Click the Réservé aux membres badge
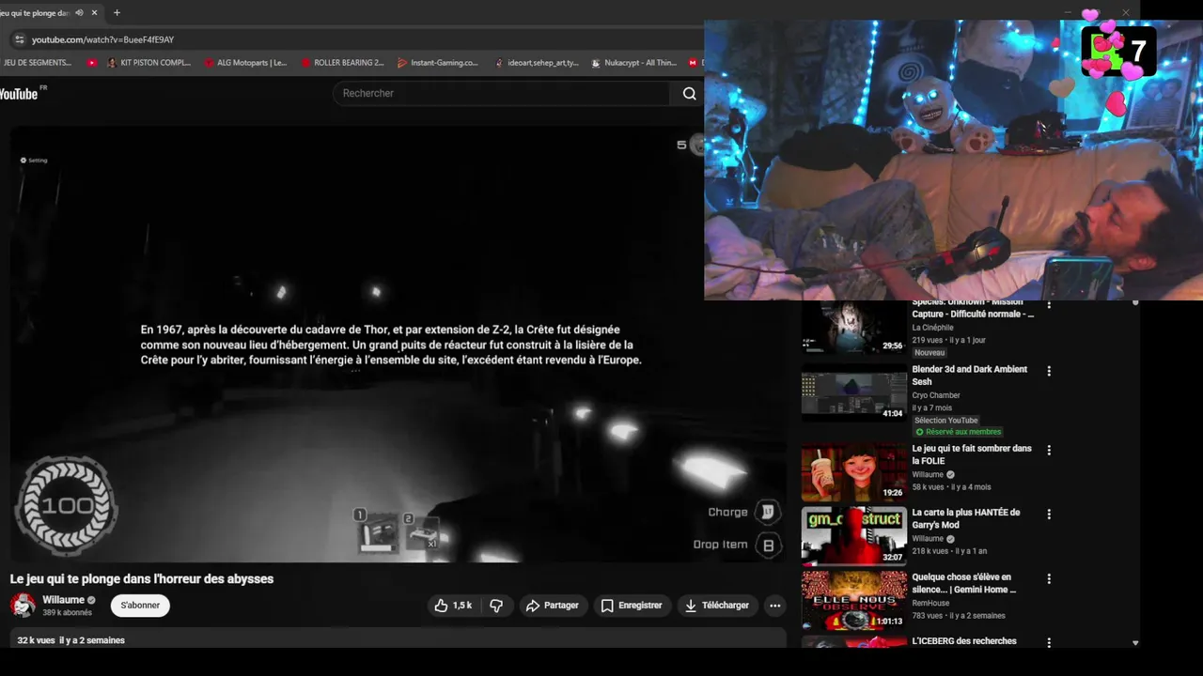 (x=959, y=432)
